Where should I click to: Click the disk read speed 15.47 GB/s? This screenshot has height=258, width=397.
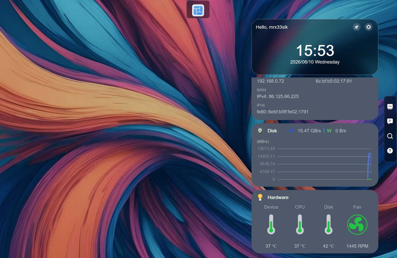point(309,131)
